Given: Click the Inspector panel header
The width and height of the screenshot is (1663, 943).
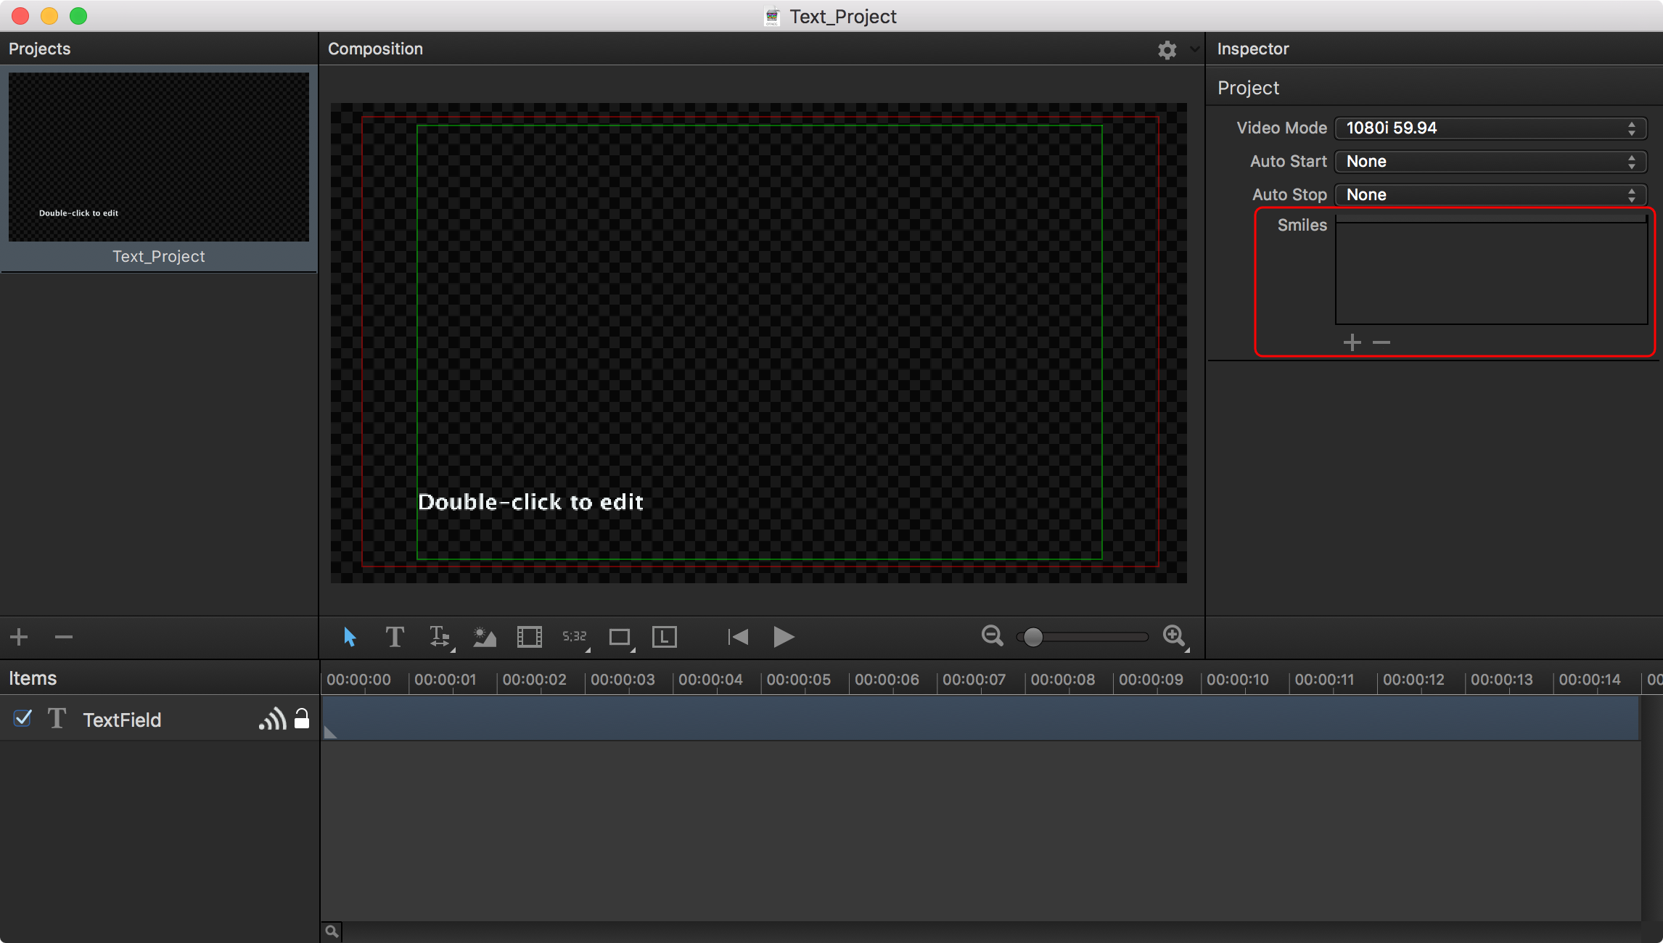Looking at the screenshot, I should point(1253,49).
